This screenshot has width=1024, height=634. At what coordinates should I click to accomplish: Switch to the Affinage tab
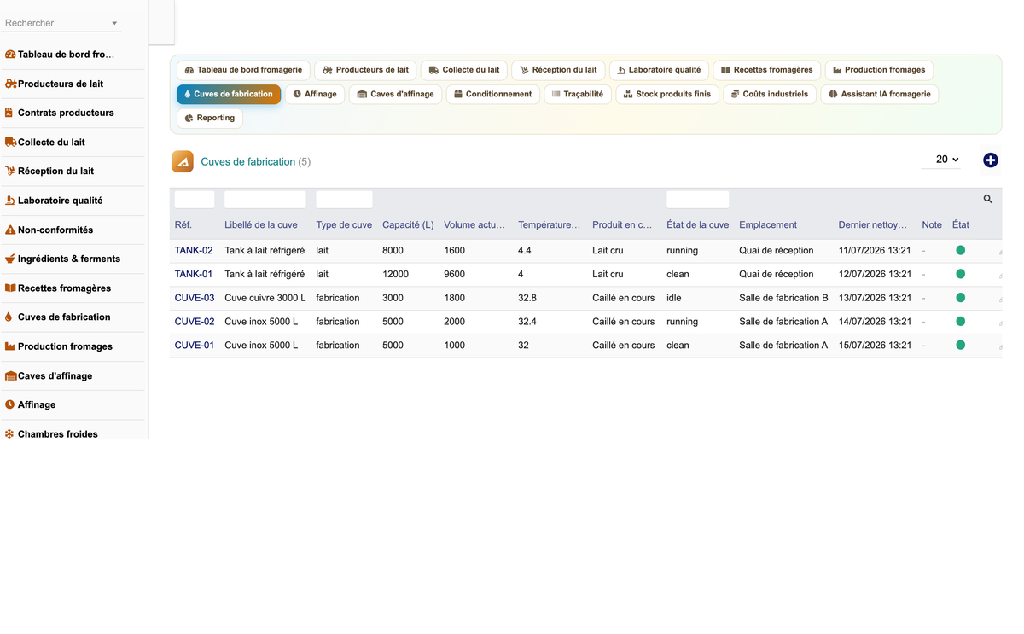pyautogui.click(x=315, y=94)
